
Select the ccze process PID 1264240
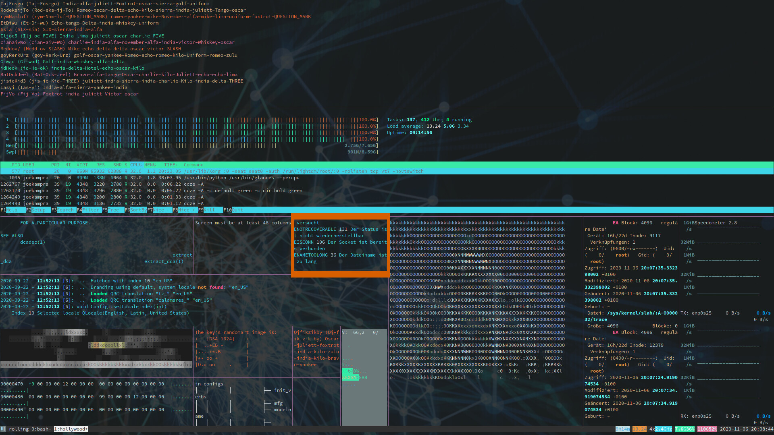click(x=387, y=197)
